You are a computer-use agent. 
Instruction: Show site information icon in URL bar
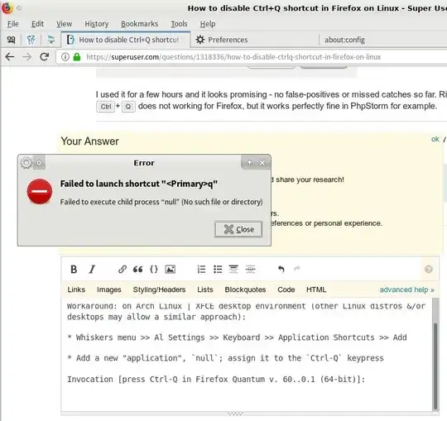[x=65, y=57]
